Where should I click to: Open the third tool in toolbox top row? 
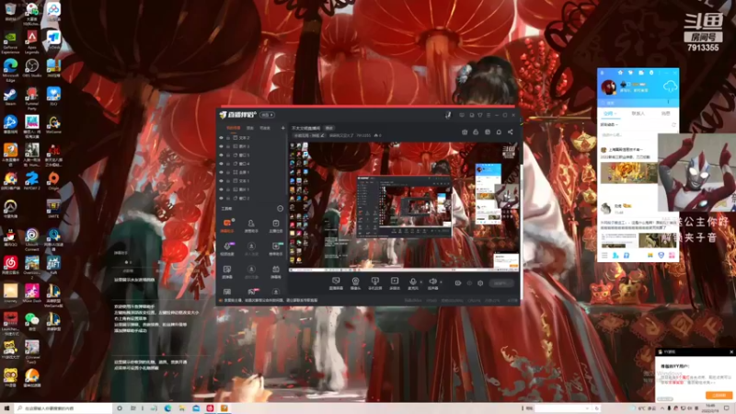tap(275, 225)
